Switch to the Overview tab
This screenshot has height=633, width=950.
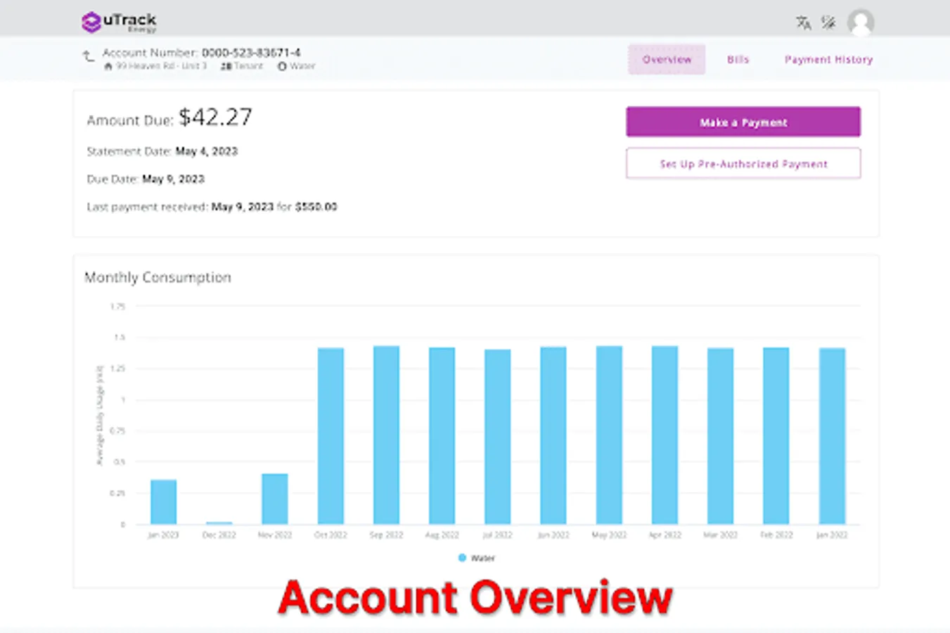(x=667, y=60)
